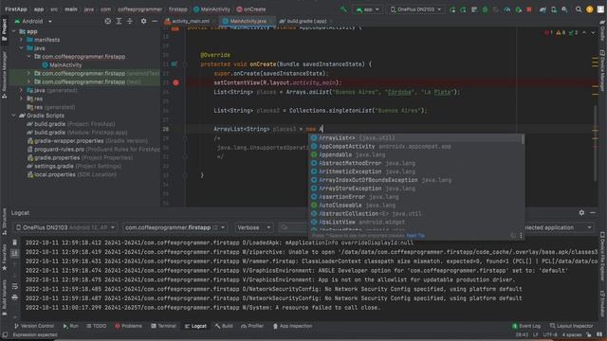
Task: Click the Logcat search input field
Action: click(293, 227)
